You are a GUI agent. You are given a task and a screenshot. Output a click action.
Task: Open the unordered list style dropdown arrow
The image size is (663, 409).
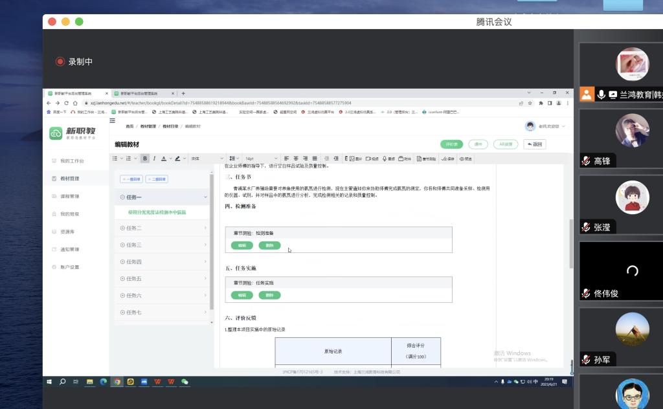coord(122,159)
